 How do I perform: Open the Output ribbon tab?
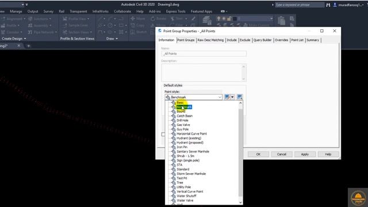[33, 11]
